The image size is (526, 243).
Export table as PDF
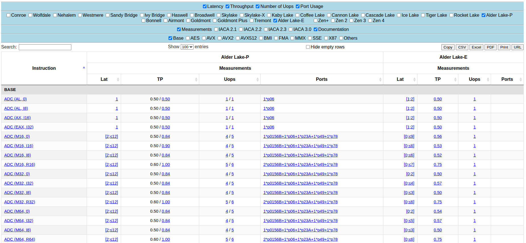490,47
